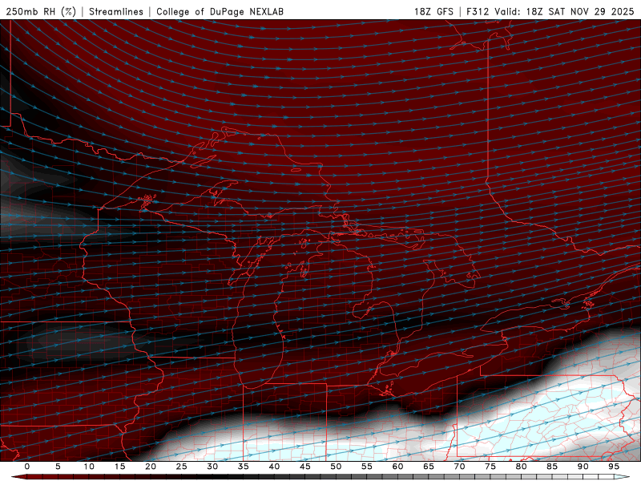Viewport: 641px width, 481px height.
Task: Click the "85" value on the color scale
Action: [x=552, y=467]
